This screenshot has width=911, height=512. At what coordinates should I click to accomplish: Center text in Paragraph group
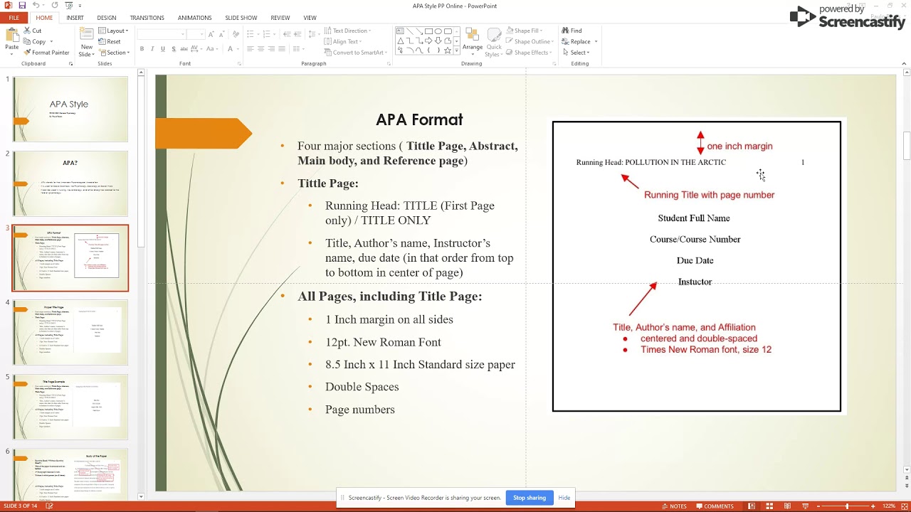click(x=260, y=48)
